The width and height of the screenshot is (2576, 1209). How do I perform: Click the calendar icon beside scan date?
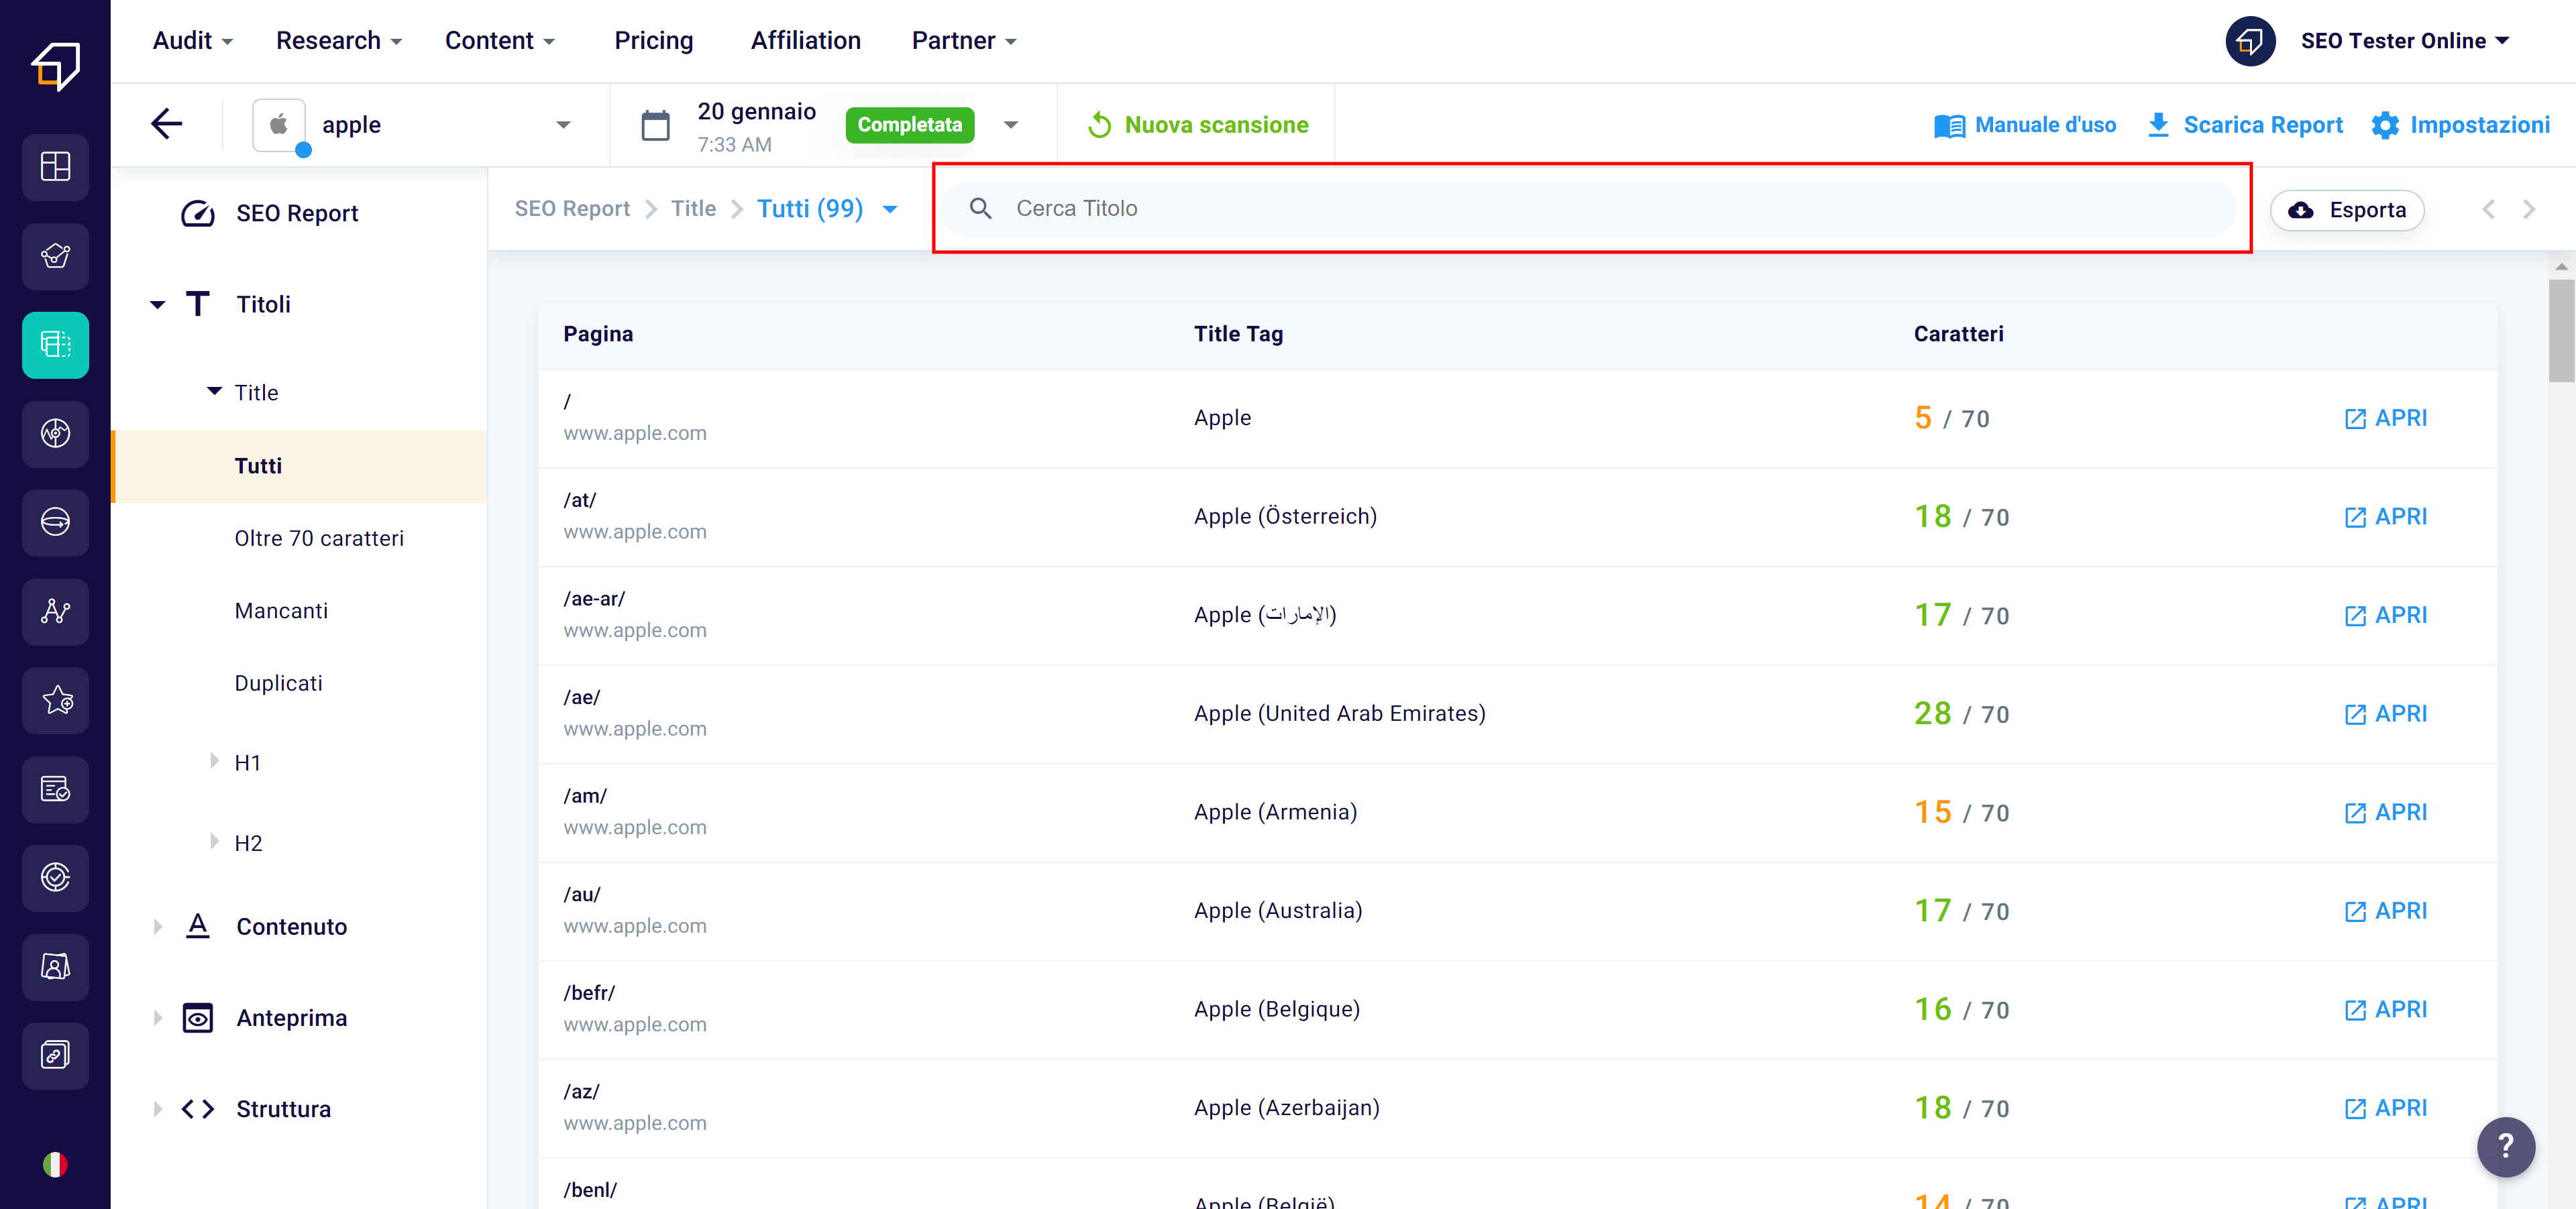coord(655,126)
